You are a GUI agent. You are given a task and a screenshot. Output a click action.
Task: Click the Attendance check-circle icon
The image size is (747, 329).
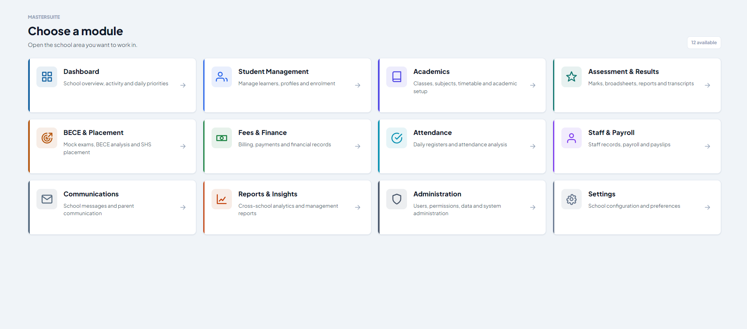point(397,138)
